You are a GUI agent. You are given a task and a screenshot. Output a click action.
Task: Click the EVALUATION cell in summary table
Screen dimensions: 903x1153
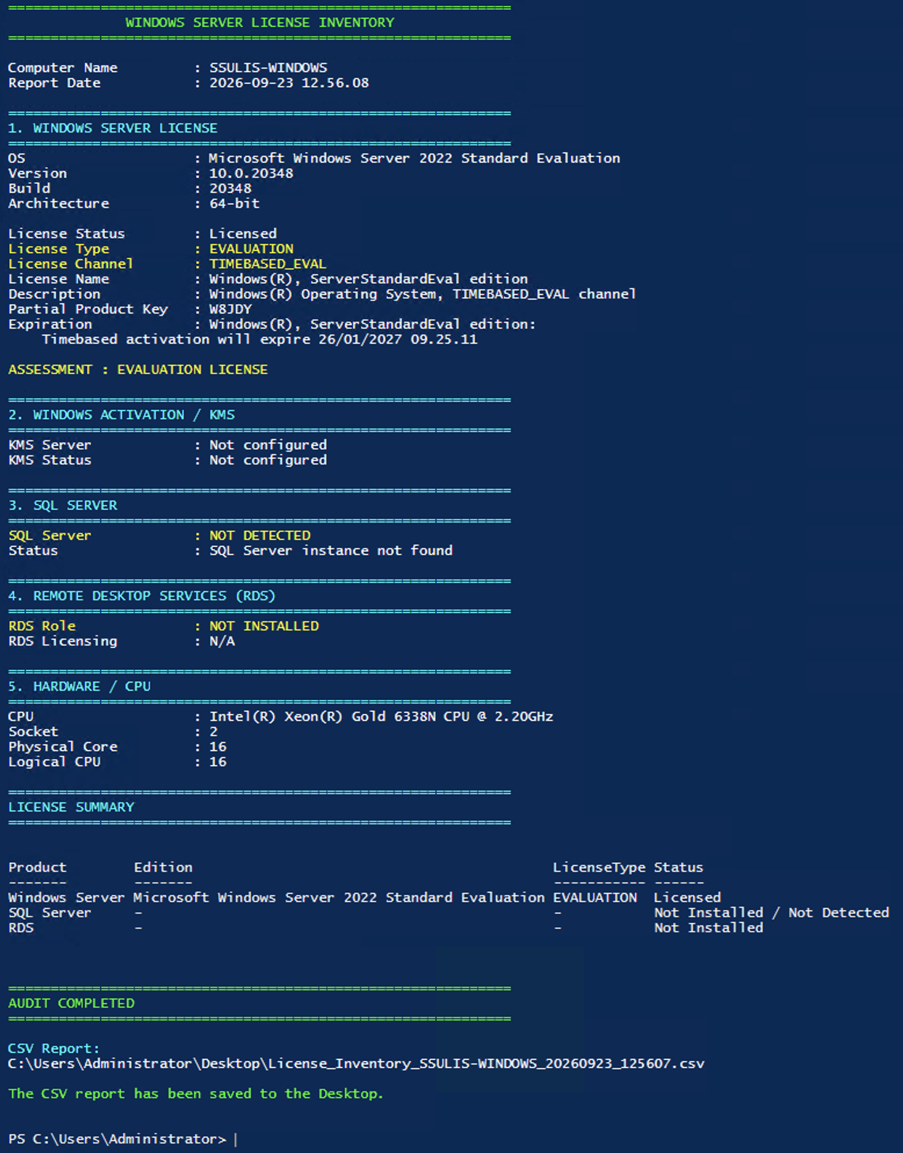click(595, 898)
